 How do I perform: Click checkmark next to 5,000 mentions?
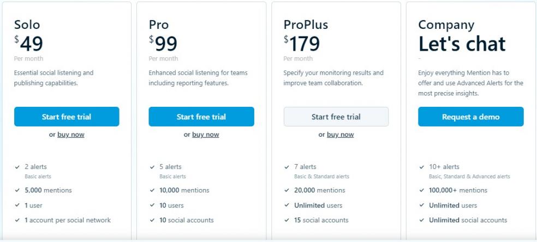[18, 190]
